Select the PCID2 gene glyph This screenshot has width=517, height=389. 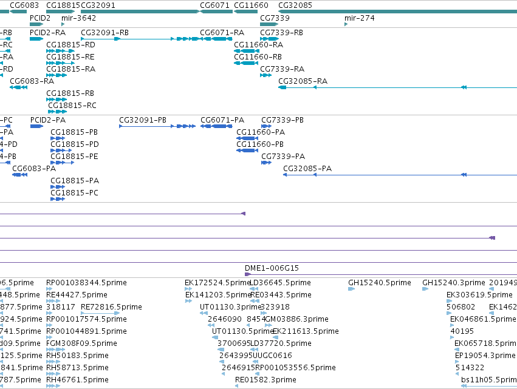[x=36, y=24]
